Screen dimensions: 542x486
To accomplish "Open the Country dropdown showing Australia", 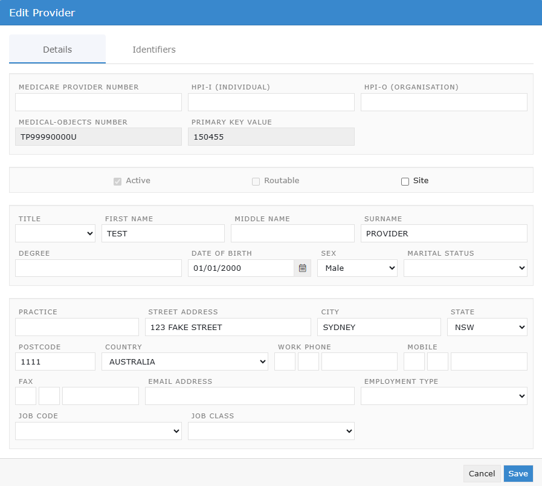I will click(185, 361).
